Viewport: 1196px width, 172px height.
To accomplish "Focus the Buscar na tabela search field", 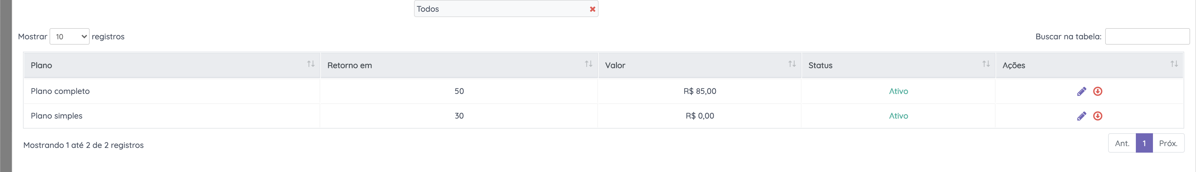I will point(1147,36).
